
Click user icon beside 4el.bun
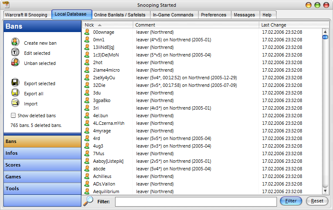pos(87,116)
